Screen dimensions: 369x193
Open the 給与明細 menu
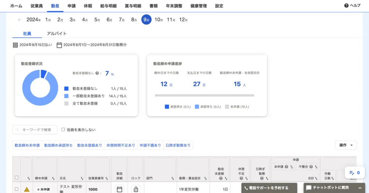point(108,6)
